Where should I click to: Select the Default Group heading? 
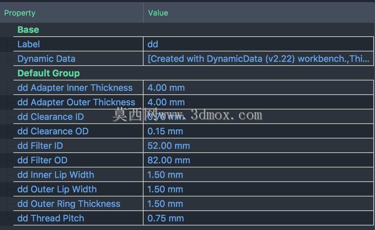[48, 73]
